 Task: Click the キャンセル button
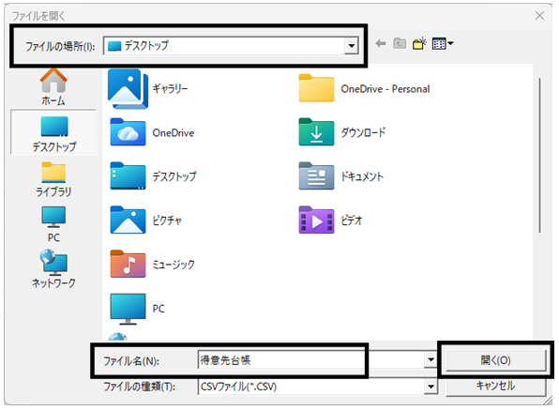[495, 386]
